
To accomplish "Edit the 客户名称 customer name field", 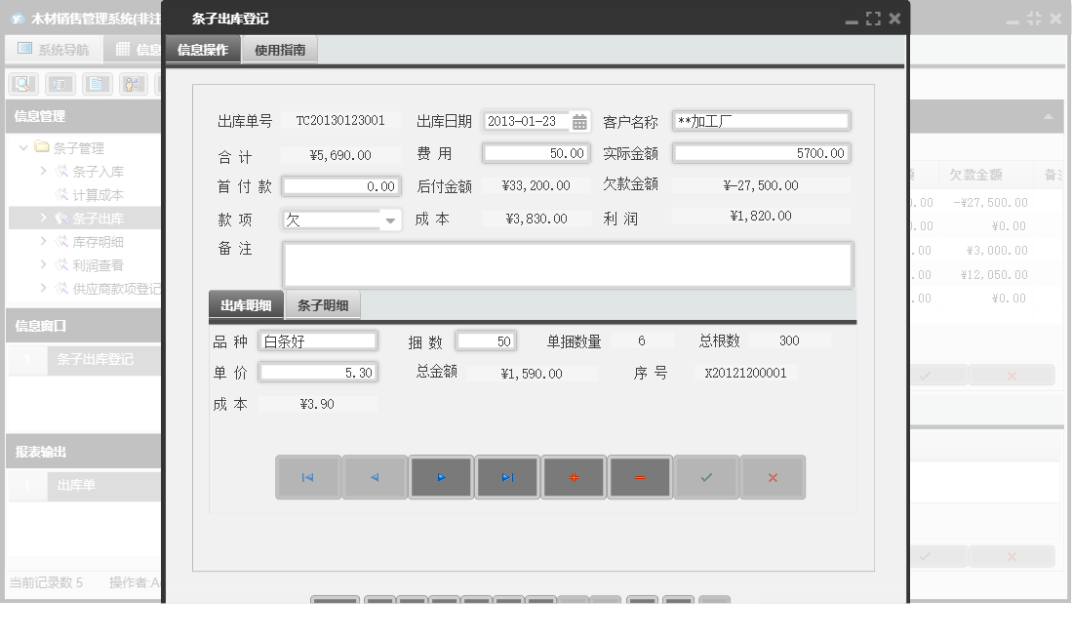I will pos(761,121).
